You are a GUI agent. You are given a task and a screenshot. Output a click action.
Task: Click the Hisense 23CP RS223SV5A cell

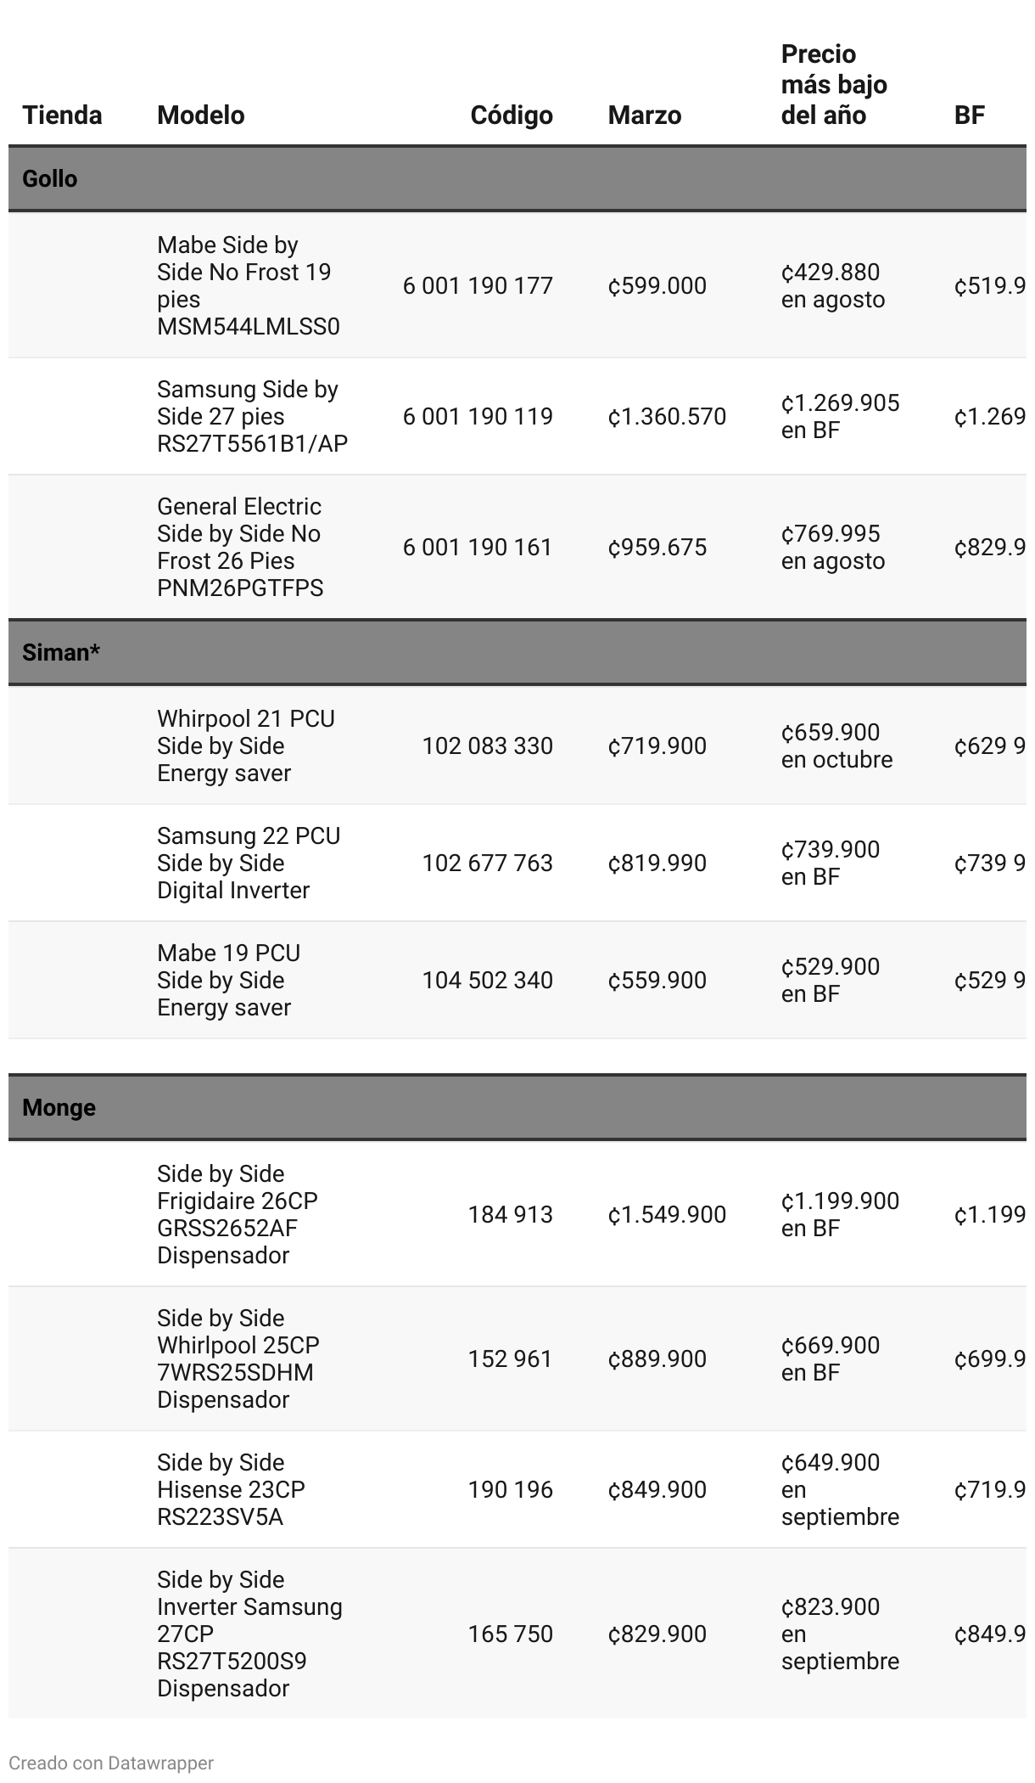click(230, 1489)
